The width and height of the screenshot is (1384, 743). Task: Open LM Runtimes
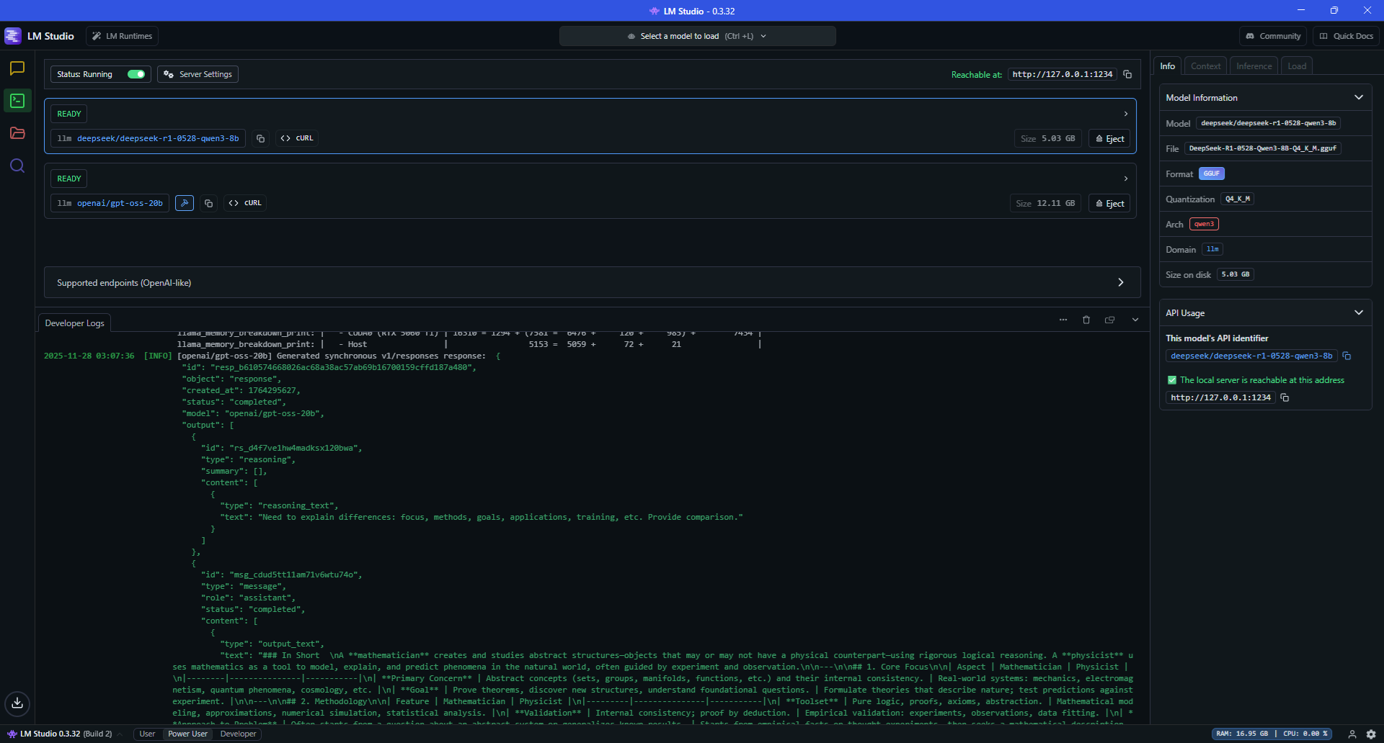[122, 36]
